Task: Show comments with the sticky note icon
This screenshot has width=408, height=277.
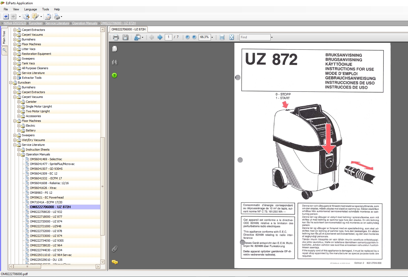Action: 115,262
